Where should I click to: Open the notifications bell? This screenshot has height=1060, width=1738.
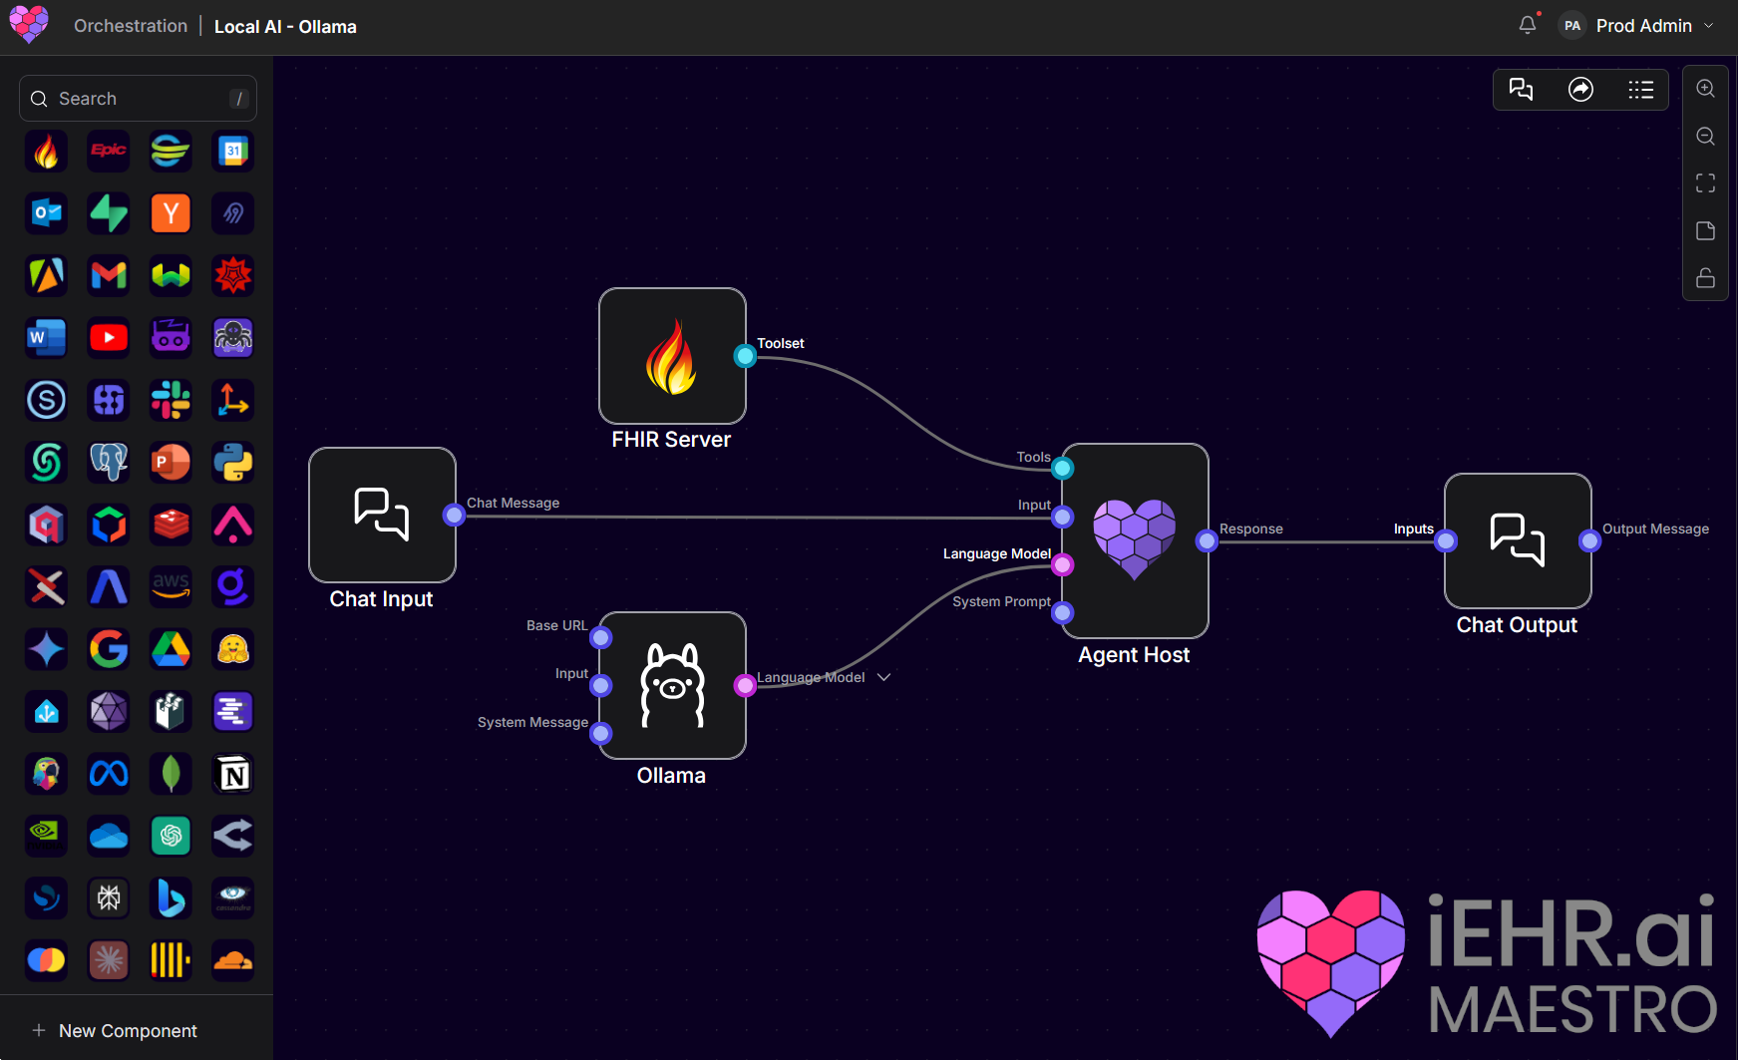coord(1527,25)
